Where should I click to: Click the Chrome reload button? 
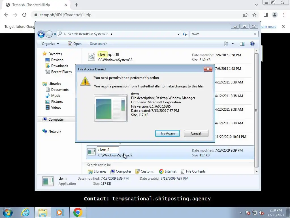24,15
